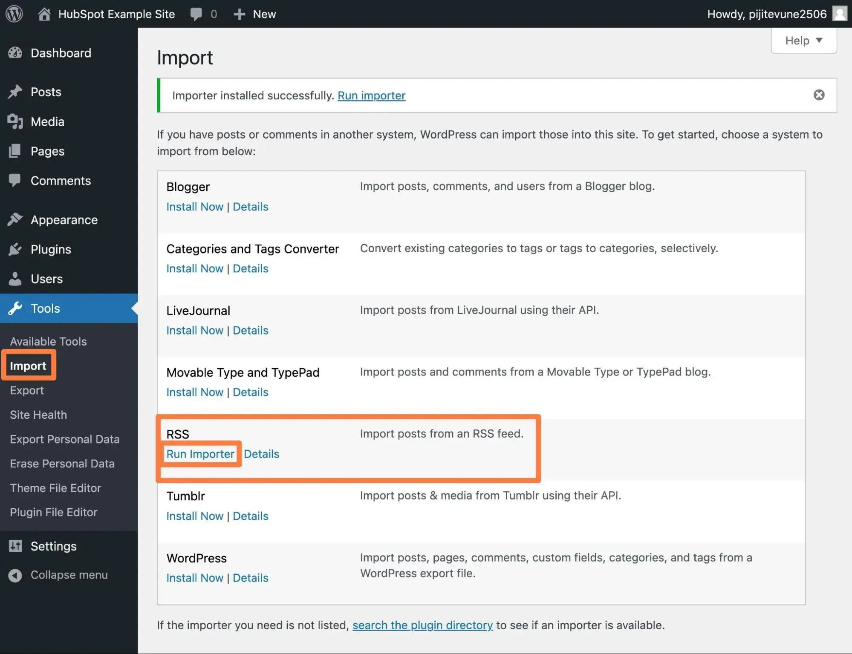Collapse the sidebar menu
852x654 pixels.
(x=68, y=575)
